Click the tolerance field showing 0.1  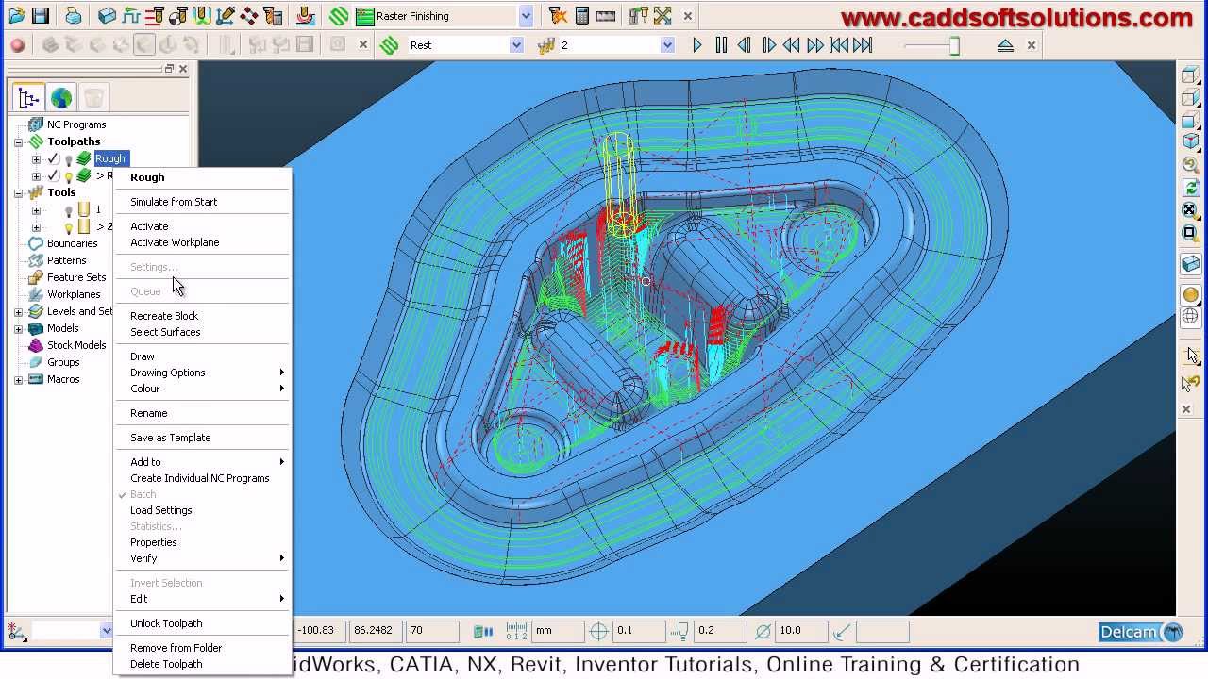(x=636, y=631)
